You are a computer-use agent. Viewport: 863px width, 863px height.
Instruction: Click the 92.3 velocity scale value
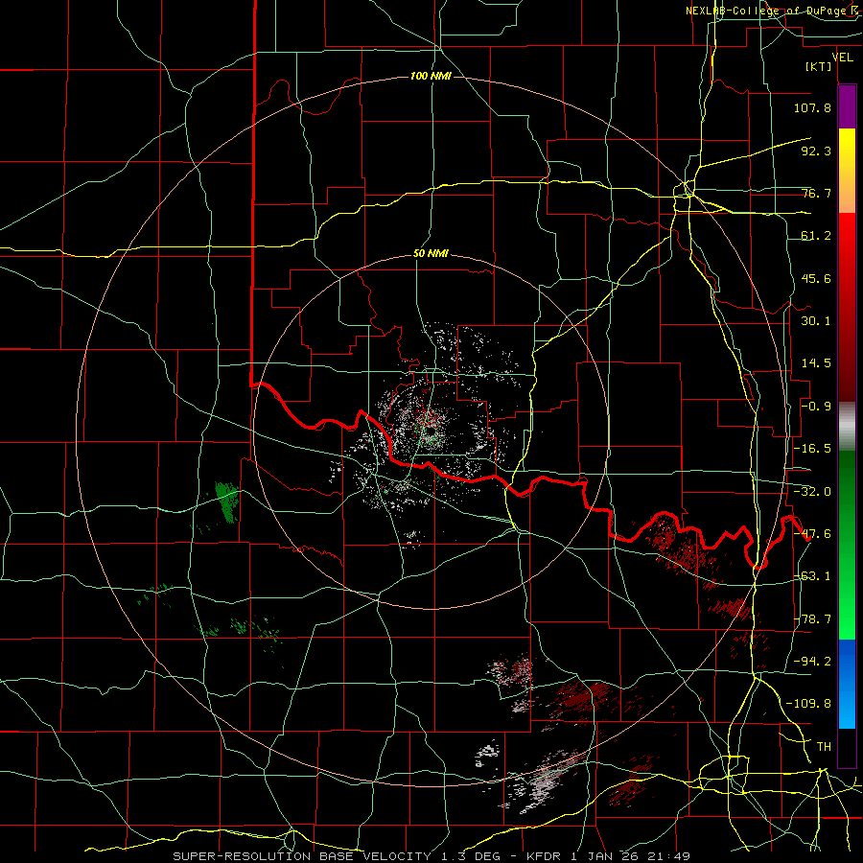[x=816, y=151]
